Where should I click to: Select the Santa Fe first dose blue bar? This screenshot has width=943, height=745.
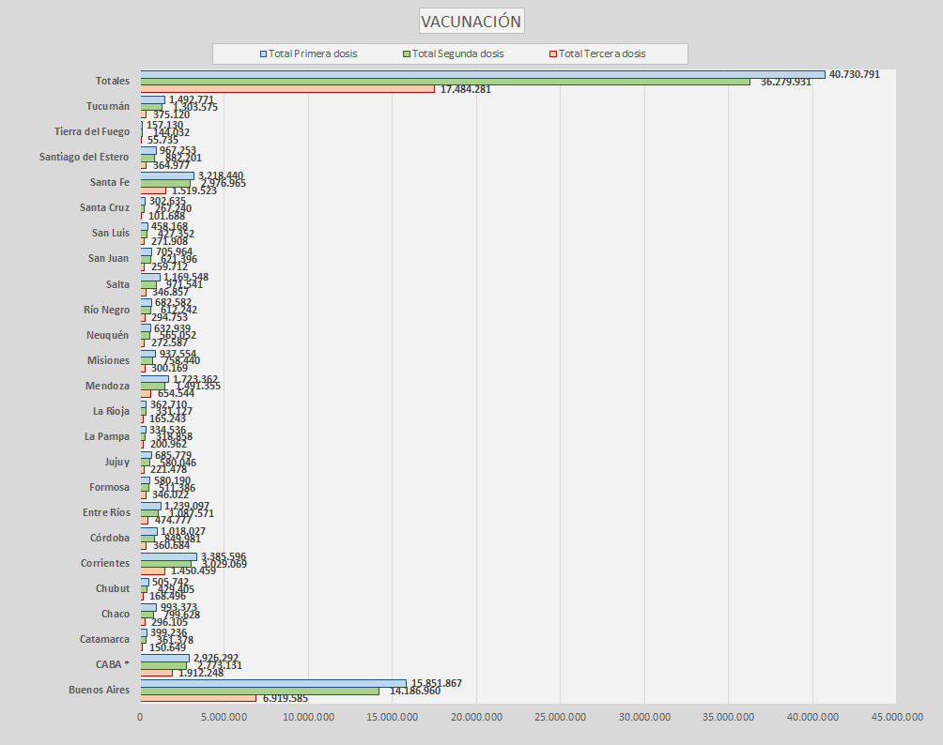tap(168, 176)
